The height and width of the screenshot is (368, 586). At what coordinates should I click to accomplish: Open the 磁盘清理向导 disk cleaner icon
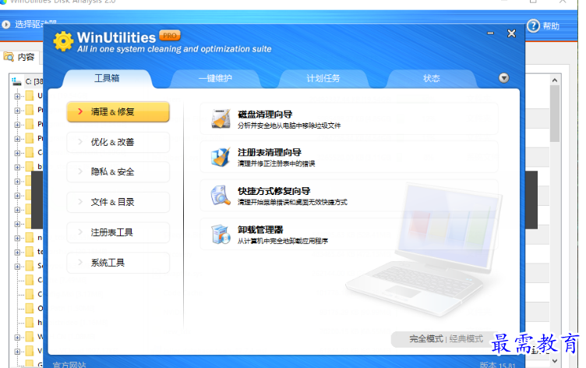(x=221, y=119)
